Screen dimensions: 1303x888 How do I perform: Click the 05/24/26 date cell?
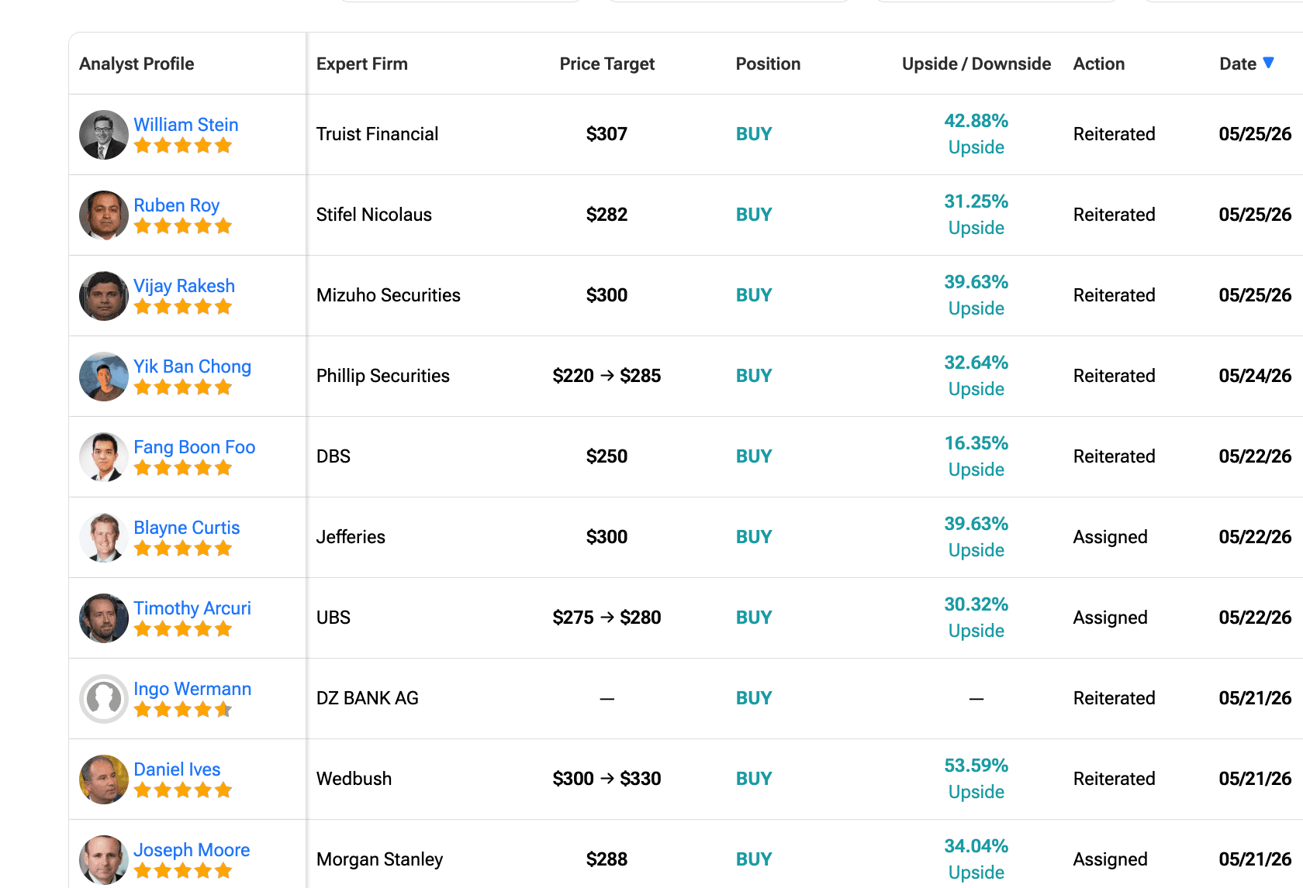click(1255, 376)
